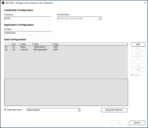Screen dimensions: 148x128
Task: Click the Down button
Action: click(138, 70)
